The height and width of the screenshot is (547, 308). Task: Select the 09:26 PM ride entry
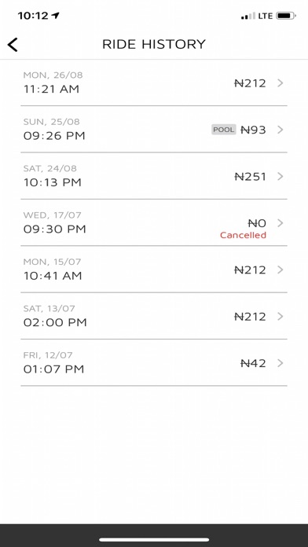click(x=154, y=130)
